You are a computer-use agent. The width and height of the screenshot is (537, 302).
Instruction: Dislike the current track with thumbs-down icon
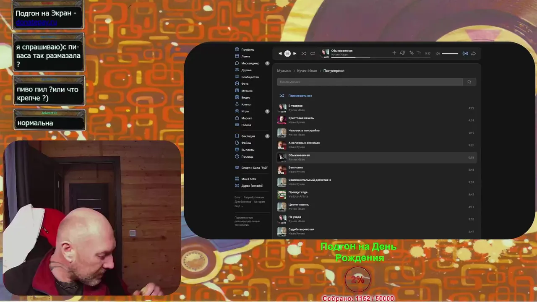coord(402,53)
